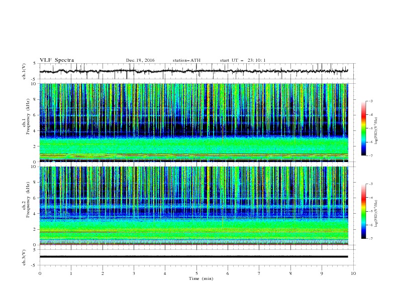Click the "6" tick on the Time axis
Screen dimensions: 398x307
[x=228, y=273]
